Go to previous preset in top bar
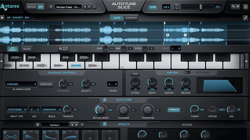The image size is (250, 140). pos(85,7)
